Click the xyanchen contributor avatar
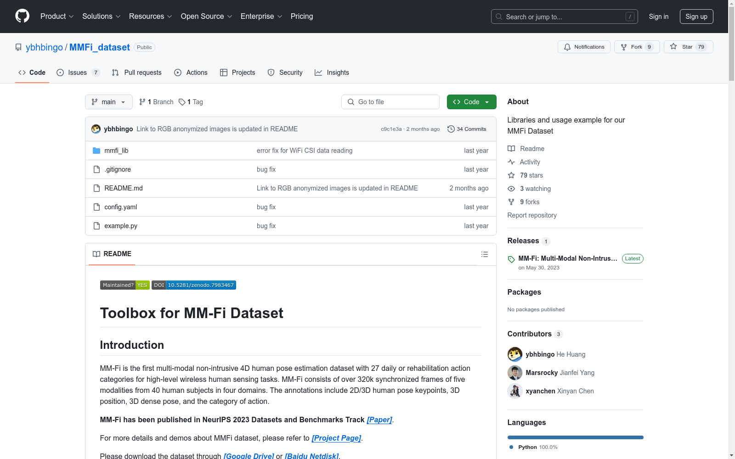The height and width of the screenshot is (459, 735). 515,391
